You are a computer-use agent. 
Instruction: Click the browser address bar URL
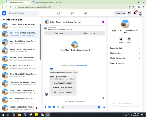[34, 7]
